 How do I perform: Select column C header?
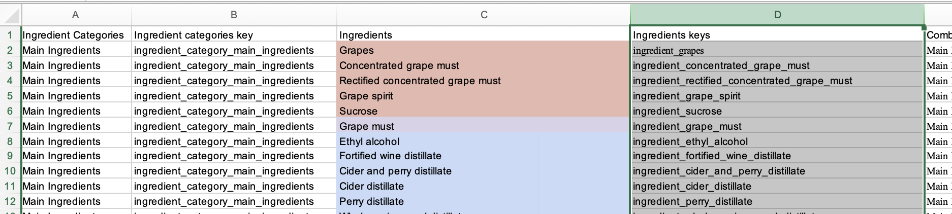[484, 15]
